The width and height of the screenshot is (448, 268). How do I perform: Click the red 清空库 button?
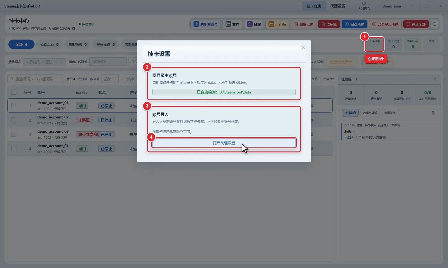coord(329,24)
